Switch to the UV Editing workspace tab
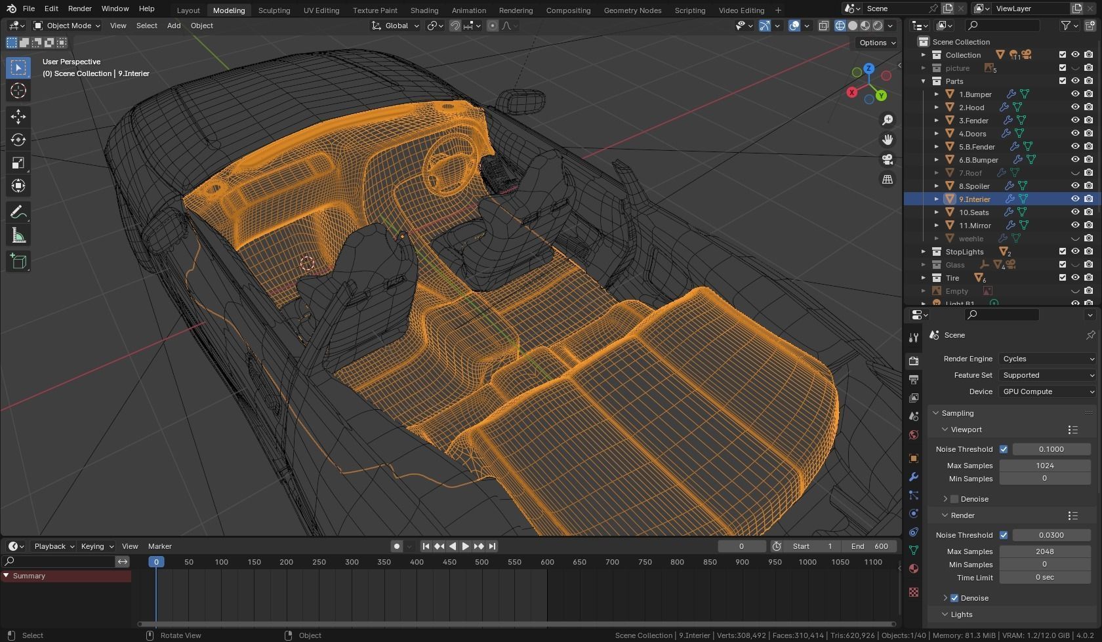 click(x=321, y=10)
